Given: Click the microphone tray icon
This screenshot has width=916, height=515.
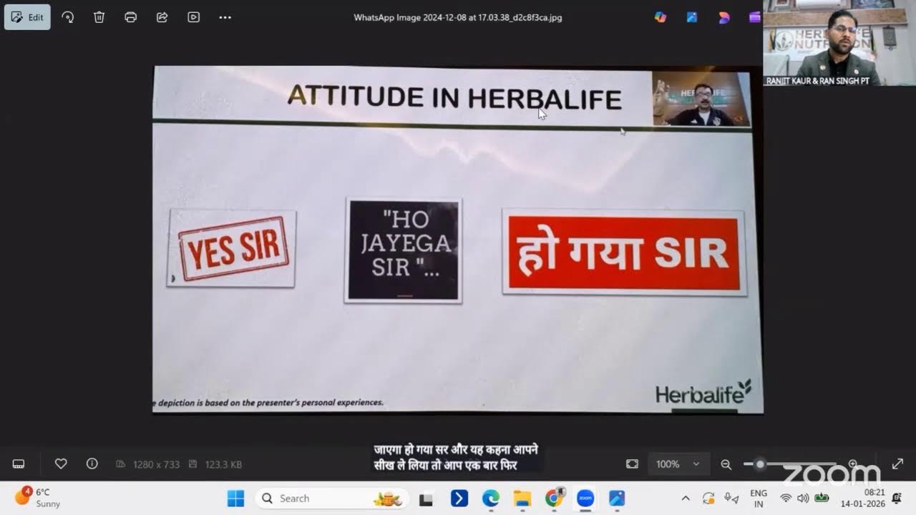Looking at the screenshot, I should (731, 499).
